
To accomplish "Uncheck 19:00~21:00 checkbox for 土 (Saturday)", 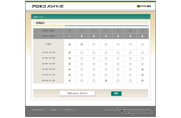I will coord(142,75).
